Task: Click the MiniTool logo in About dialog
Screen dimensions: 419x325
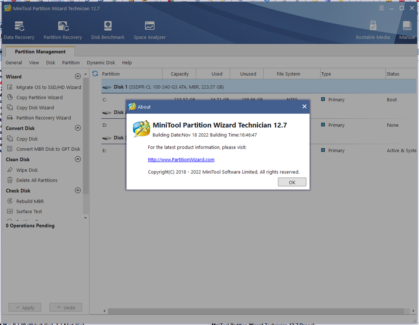Action: 141,129
